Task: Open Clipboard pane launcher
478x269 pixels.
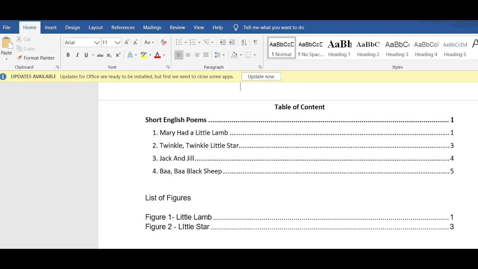Action: click(x=57, y=67)
